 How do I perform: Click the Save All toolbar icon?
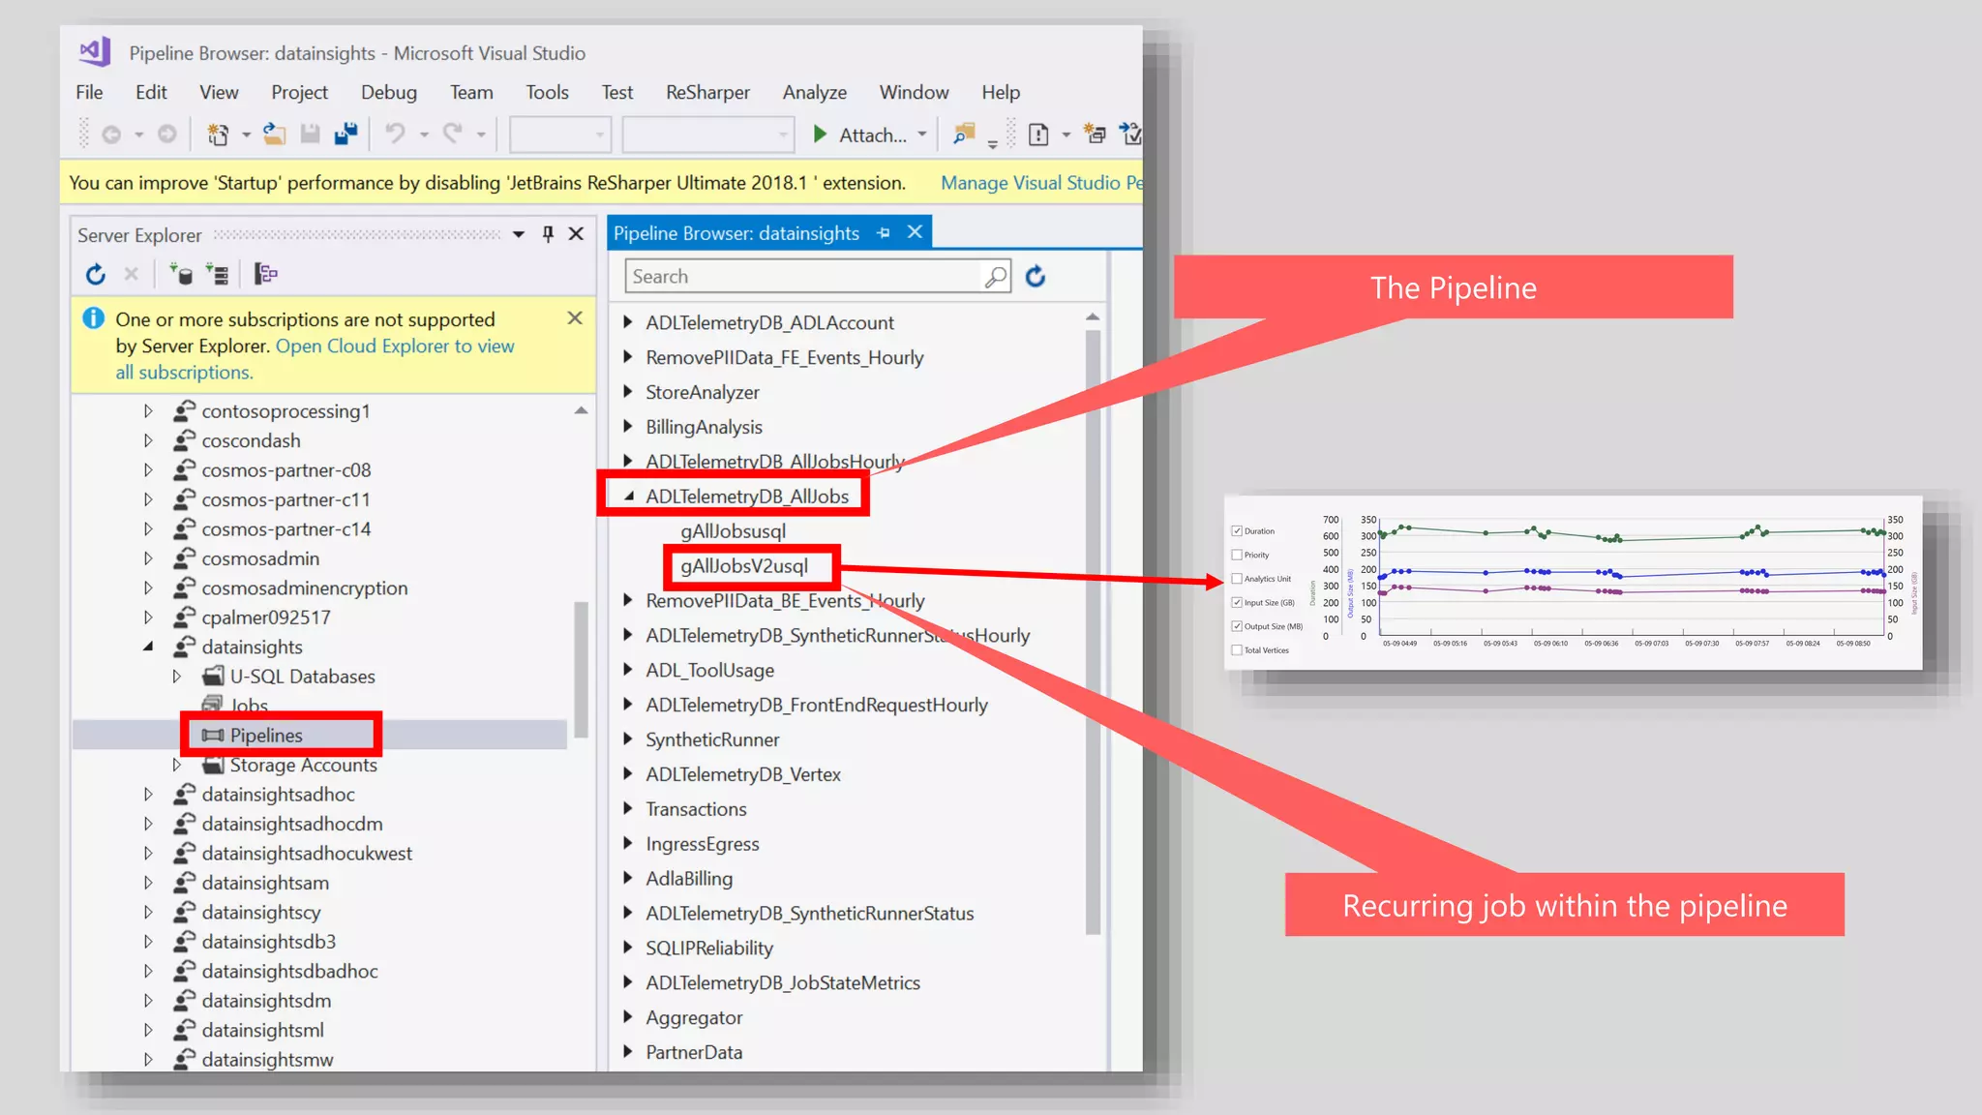click(x=345, y=135)
